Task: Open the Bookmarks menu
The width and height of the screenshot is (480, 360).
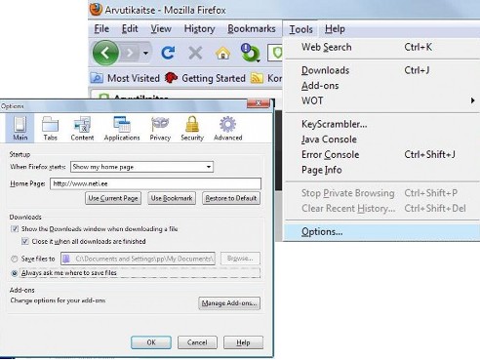Action: (x=252, y=28)
